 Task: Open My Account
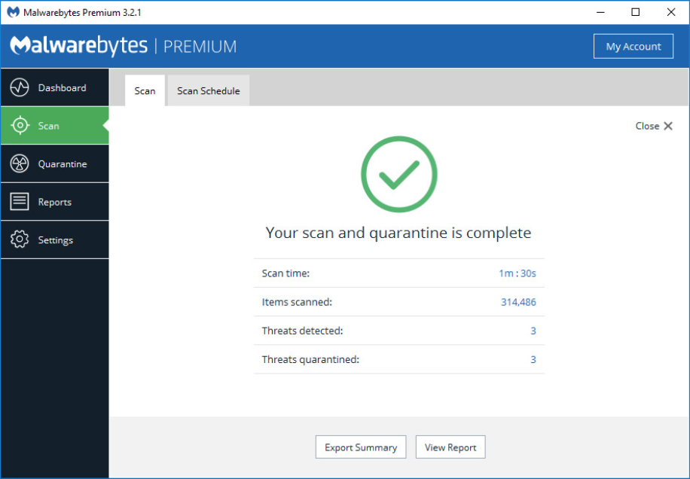[x=634, y=46]
